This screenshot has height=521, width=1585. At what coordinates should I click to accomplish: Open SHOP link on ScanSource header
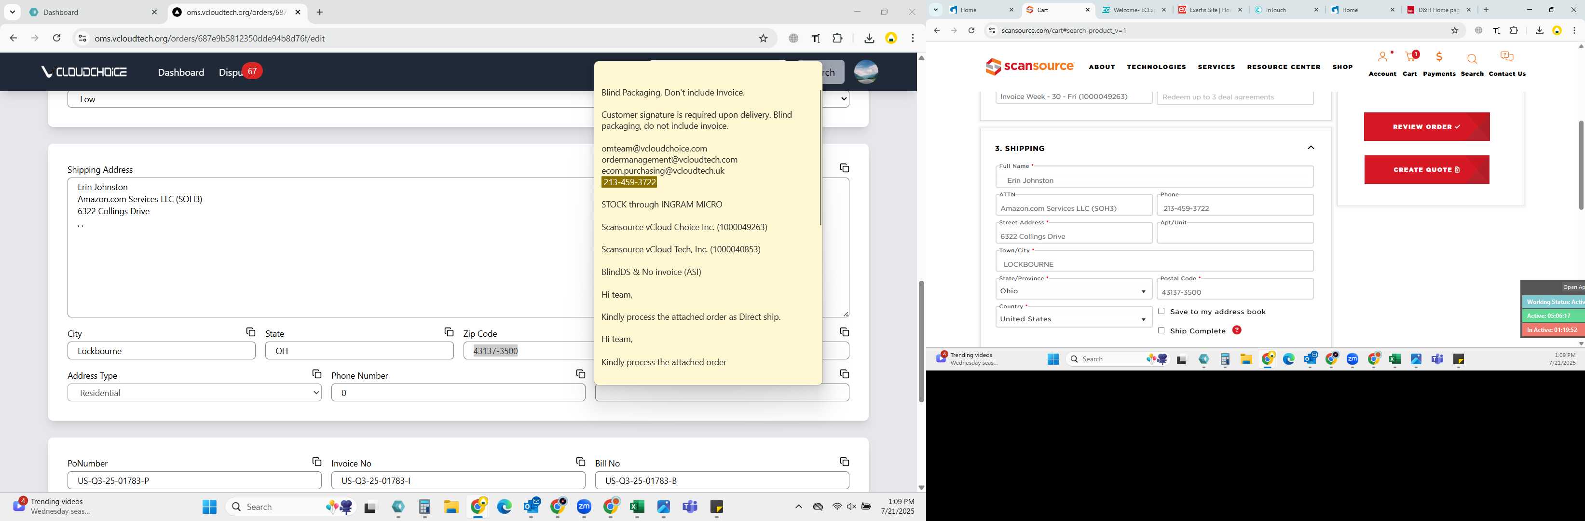(x=1342, y=67)
